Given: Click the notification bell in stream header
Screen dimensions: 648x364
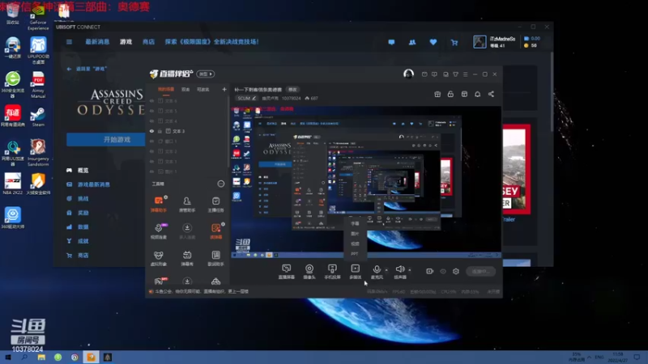Looking at the screenshot, I should click(x=477, y=94).
